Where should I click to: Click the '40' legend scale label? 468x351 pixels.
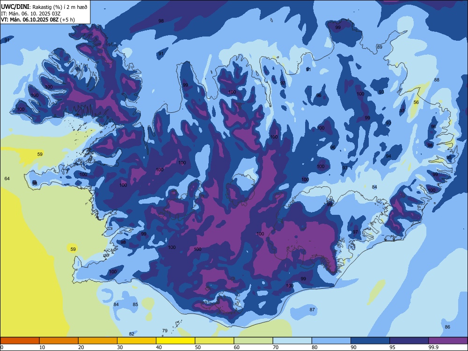click(159, 347)
